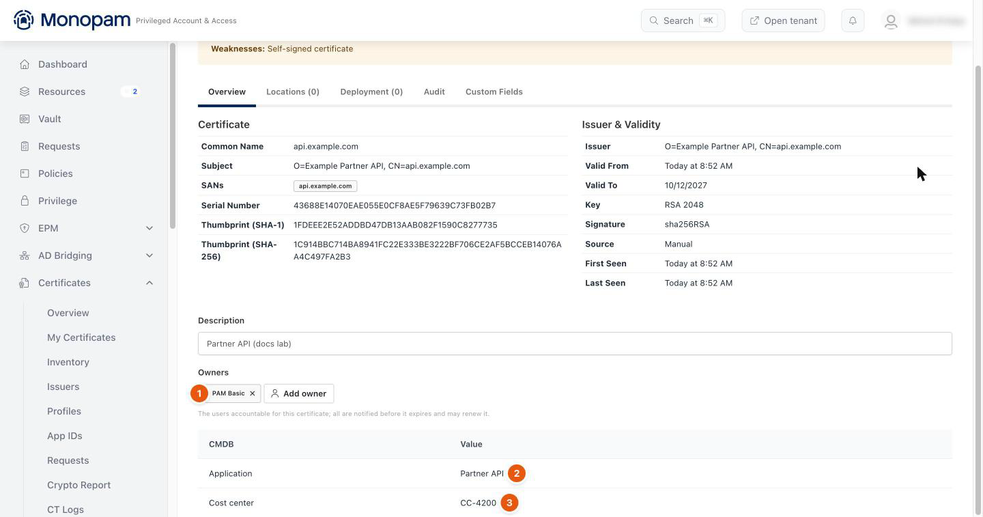Expand the AD Bridging chevron
This screenshot has width=983, height=517.
(x=149, y=255)
